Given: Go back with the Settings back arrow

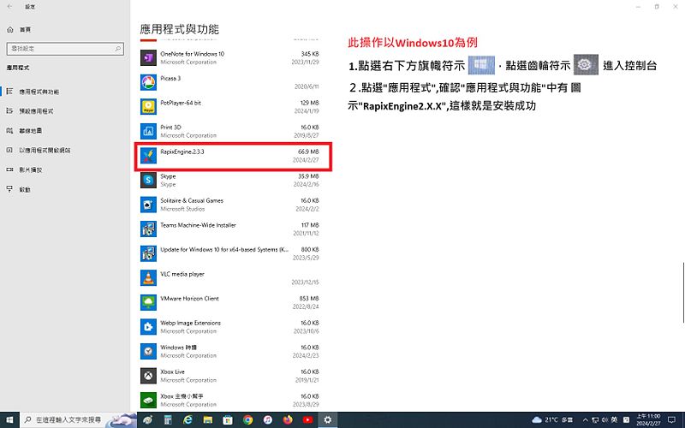Looking at the screenshot, I should [x=10, y=7].
